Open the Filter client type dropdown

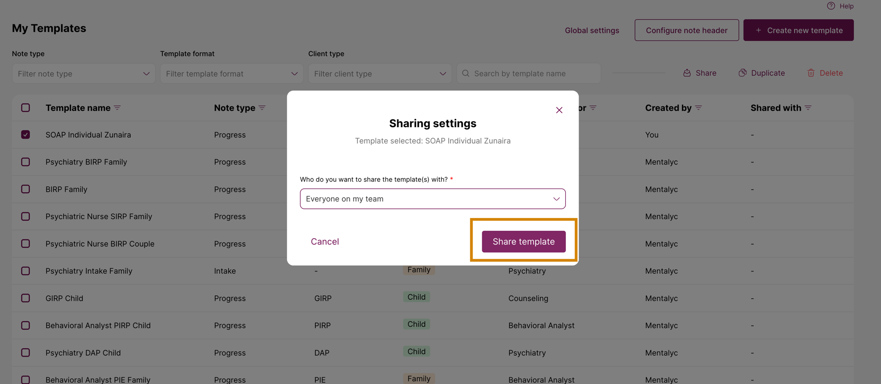click(x=380, y=73)
